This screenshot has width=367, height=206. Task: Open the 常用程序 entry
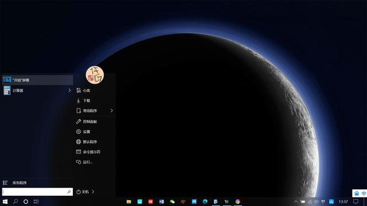[95, 110]
